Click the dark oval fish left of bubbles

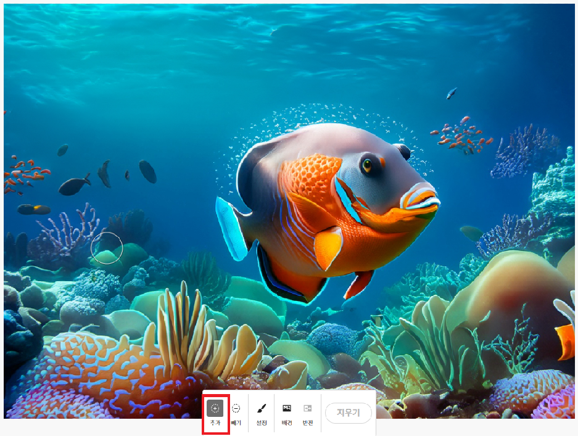[147, 171]
